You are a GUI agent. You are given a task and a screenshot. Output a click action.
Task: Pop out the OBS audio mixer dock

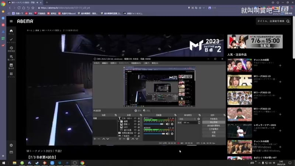click(175, 115)
